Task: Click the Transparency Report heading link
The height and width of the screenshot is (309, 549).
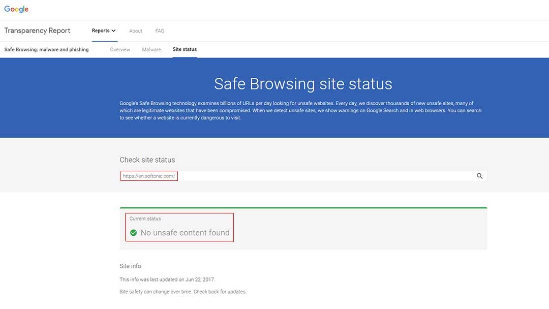Action: [x=37, y=30]
